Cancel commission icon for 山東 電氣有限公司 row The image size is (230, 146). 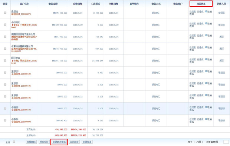[x=206, y=47]
